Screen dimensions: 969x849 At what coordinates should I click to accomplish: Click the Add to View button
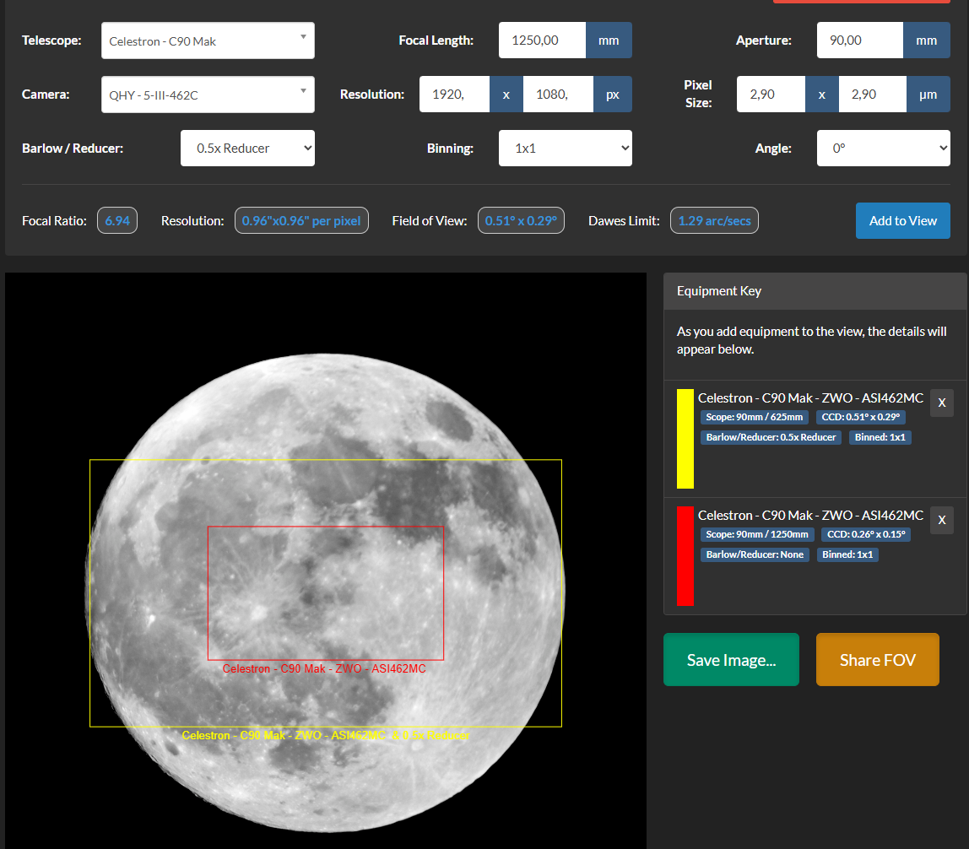click(903, 220)
